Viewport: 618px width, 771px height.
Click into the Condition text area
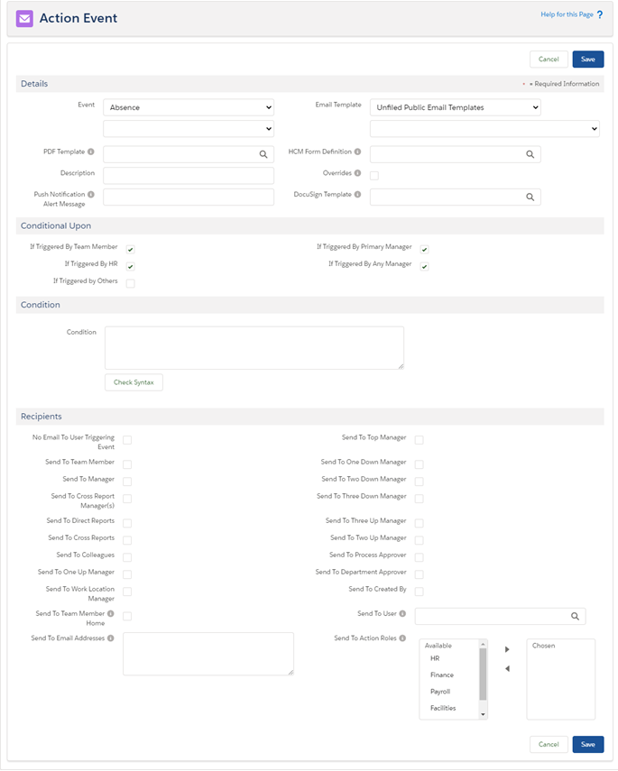click(254, 347)
